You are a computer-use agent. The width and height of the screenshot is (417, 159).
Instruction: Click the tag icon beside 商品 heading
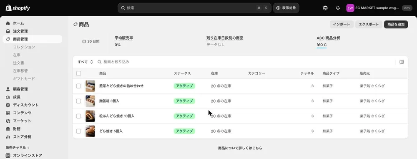(x=75, y=25)
